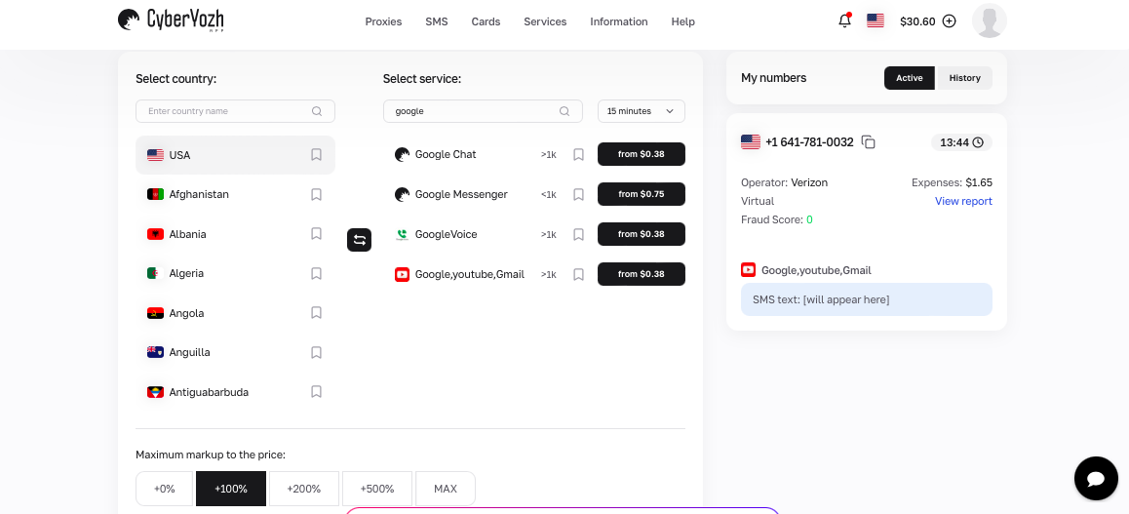Screen dimensions: 1129x514
Task: Click the US flag language selector in header
Action: coord(875,20)
